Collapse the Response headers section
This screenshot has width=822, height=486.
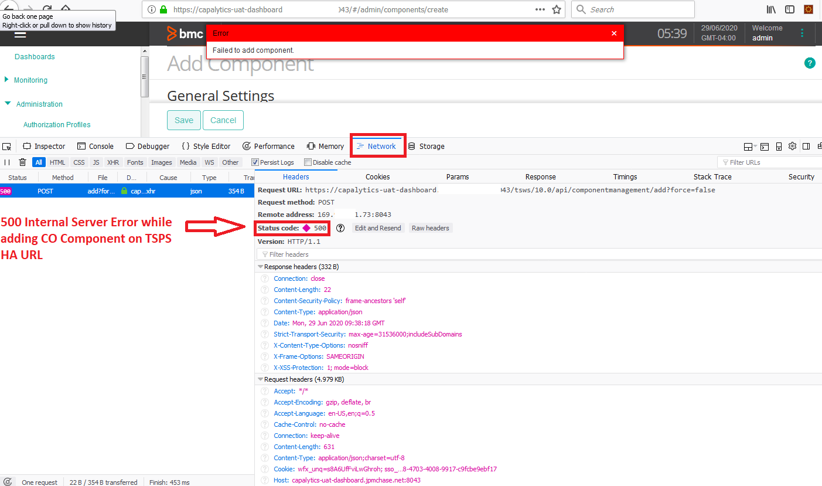pyautogui.click(x=261, y=267)
